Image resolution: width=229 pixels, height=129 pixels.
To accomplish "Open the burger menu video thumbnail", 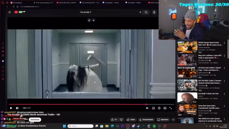I will [187, 47].
